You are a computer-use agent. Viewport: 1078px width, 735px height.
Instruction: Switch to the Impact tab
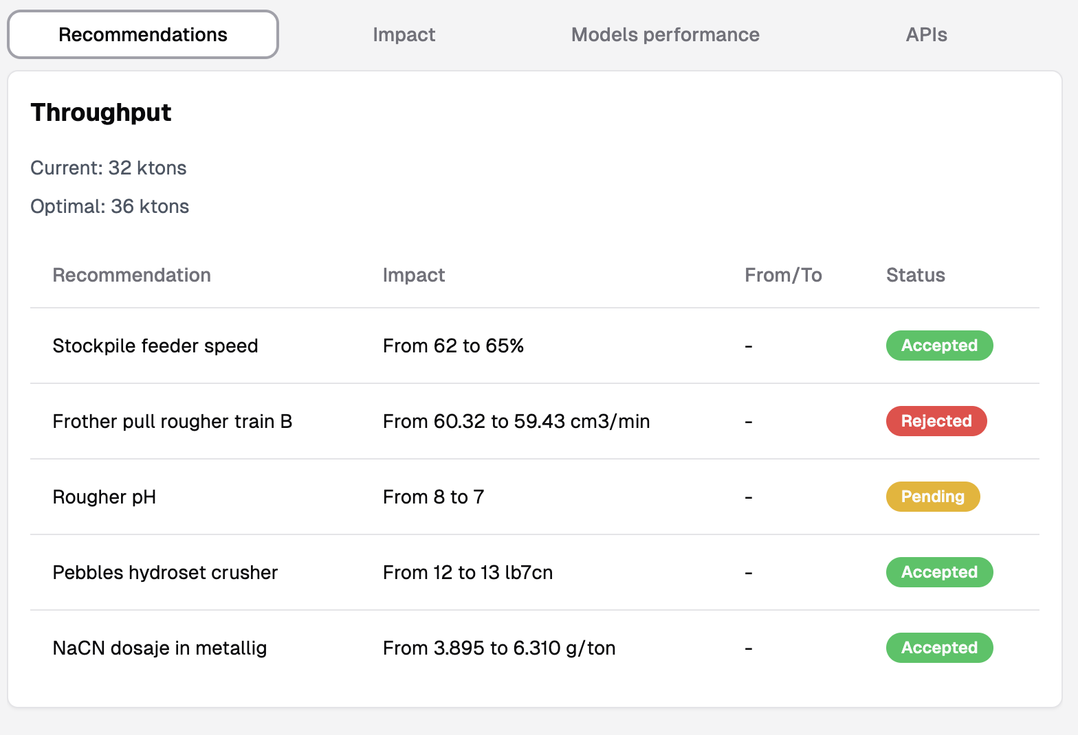coord(404,35)
